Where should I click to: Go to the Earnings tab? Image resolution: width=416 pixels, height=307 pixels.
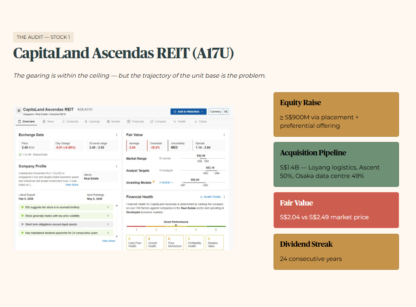[92, 121]
